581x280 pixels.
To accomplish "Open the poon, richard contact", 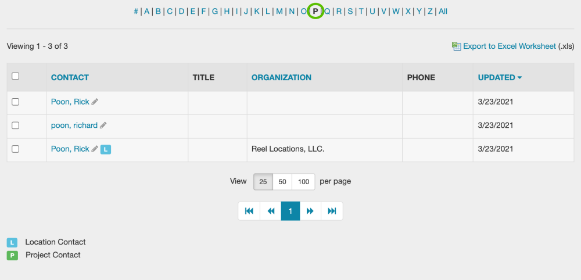I will click(x=74, y=125).
